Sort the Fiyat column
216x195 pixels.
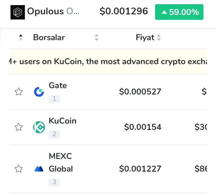click(x=159, y=37)
